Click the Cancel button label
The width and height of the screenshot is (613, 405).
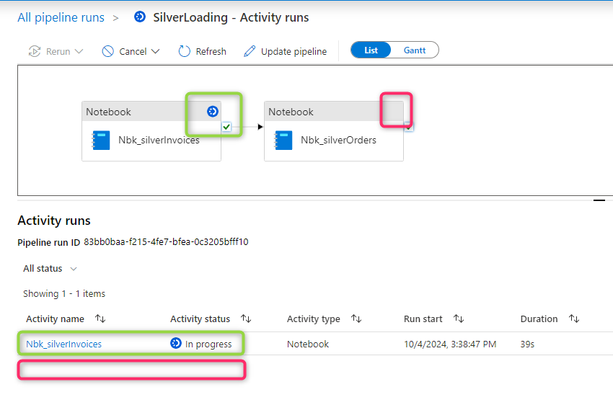click(133, 51)
